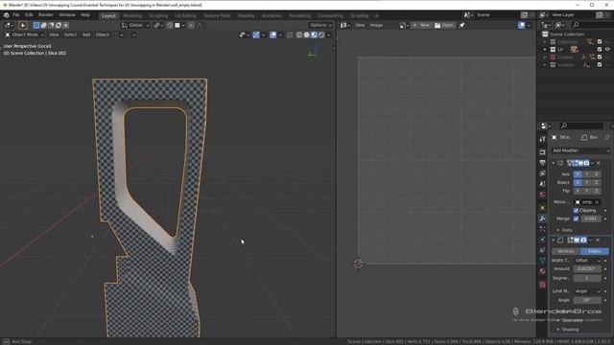Screen dimensions: 614x345
Task: Open the viewport Add menu
Action: 86,34
